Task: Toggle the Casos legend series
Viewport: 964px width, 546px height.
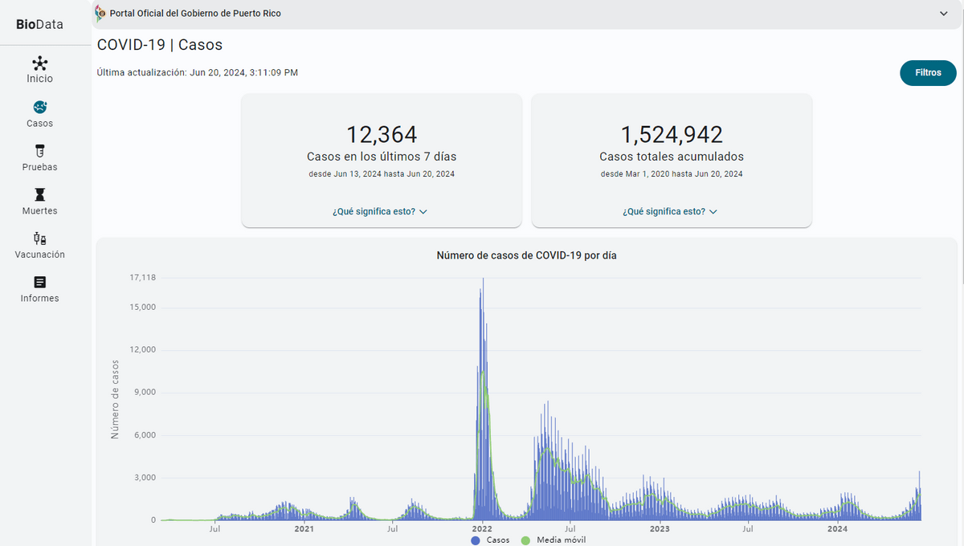Action: pos(490,540)
